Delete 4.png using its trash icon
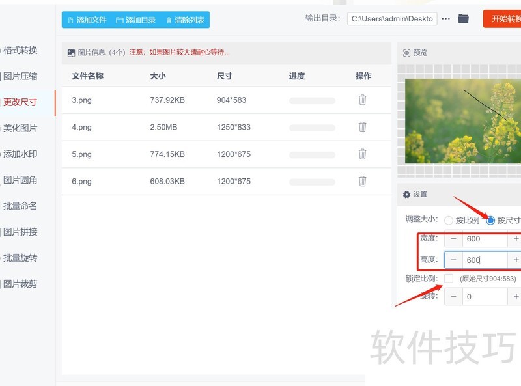This screenshot has width=521, height=386. 363,128
